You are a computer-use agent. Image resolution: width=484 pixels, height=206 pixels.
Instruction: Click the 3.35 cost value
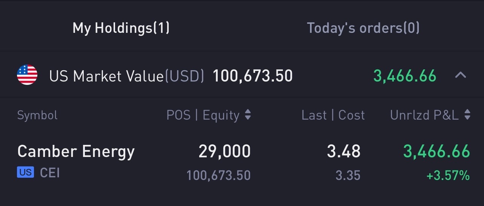pyautogui.click(x=348, y=175)
